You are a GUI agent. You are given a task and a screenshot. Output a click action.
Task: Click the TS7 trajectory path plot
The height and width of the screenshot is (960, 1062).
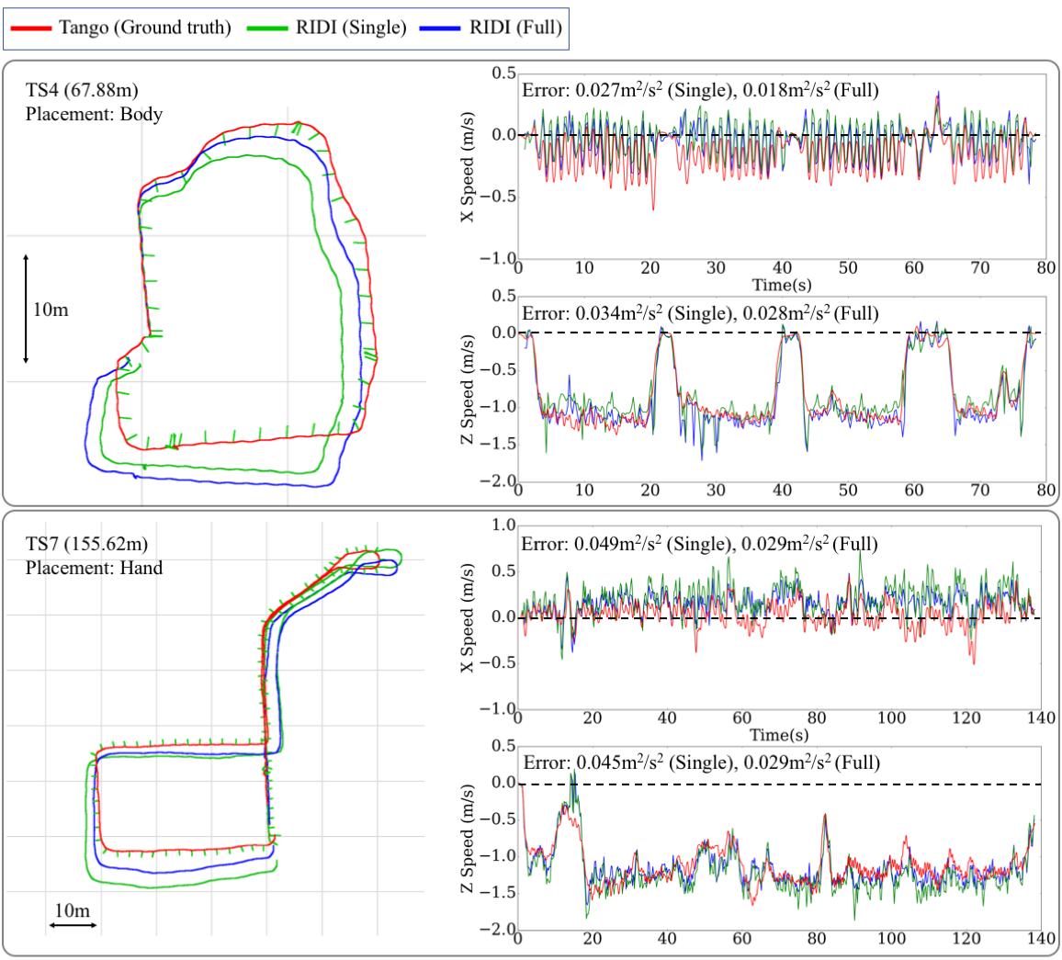click(x=243, y=718)
